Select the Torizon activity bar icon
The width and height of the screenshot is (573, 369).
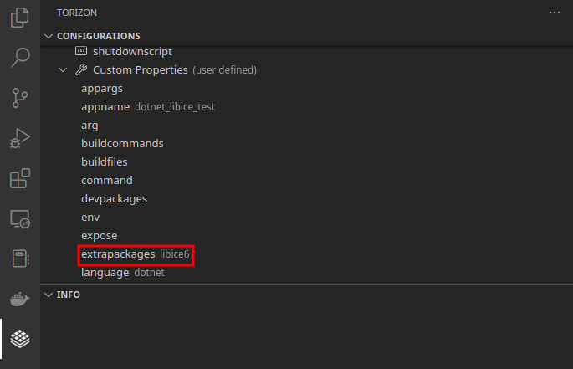tap(20, 339)
